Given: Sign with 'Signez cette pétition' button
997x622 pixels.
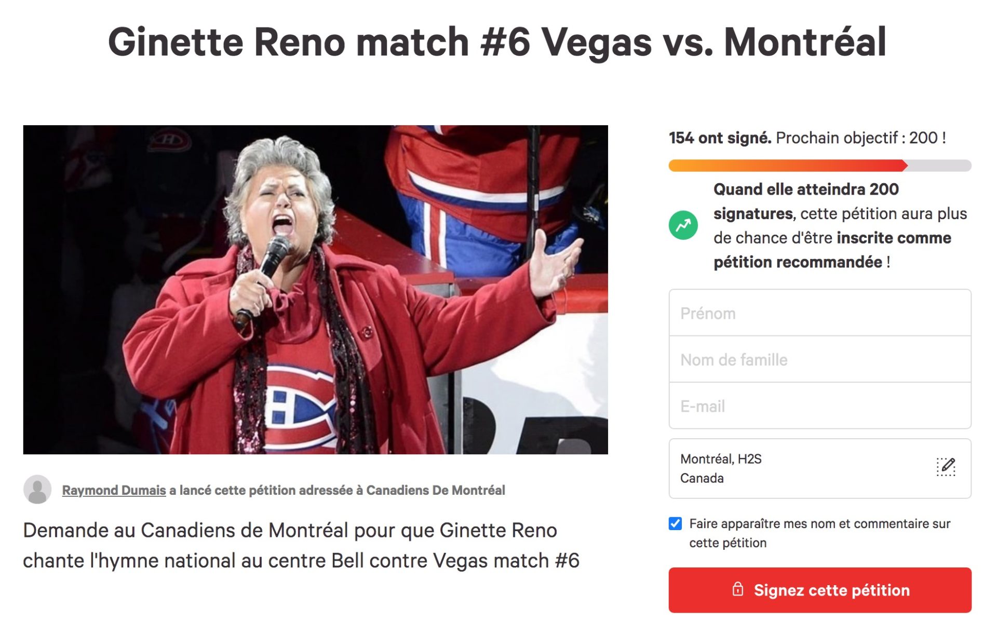Looking at the screenshot, I should coord(819,590).
